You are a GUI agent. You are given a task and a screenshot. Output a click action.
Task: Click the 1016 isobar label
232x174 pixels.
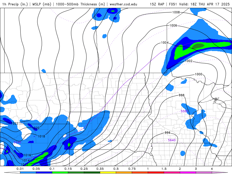(x=27, y=155)
